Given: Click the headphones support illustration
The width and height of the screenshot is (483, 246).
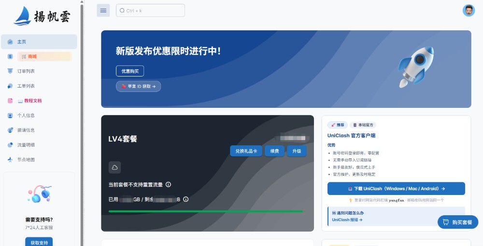Looking at the screenshot, I should [x=40, y=194].
